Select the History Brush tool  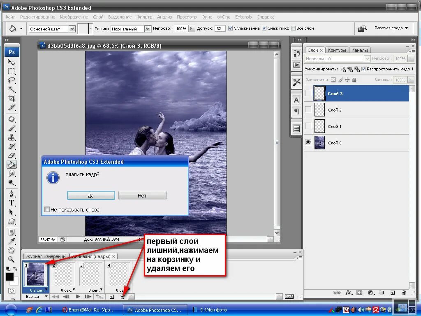(11, 146)
